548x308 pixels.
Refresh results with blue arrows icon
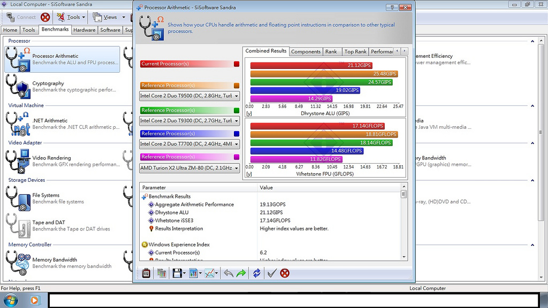[256, 273]
